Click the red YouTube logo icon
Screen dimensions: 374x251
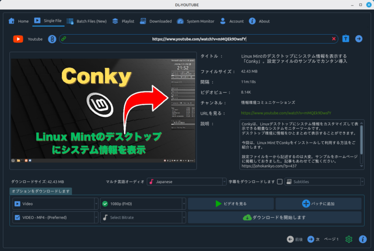pyautogui.click(x=18, y=39)
